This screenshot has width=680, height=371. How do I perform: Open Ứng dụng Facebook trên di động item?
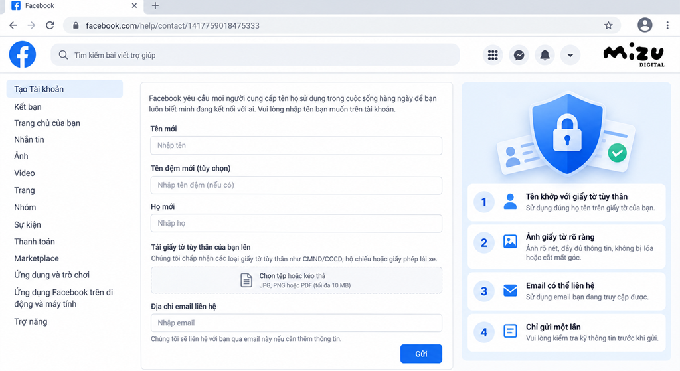click(x=63, y=298)
